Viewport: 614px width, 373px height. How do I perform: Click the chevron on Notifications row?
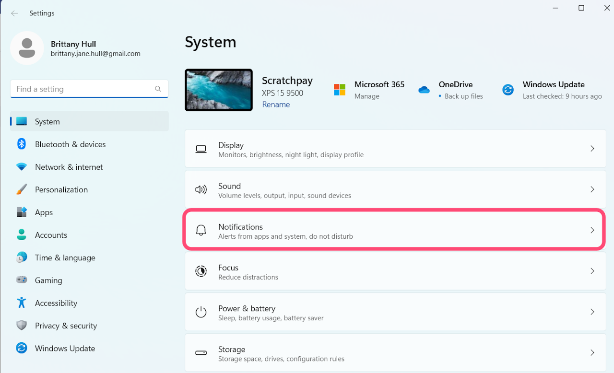592,230
